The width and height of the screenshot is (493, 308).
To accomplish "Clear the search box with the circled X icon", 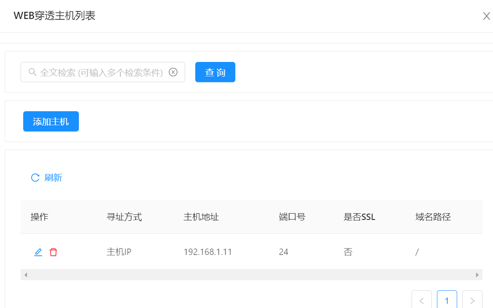I will click(173, 72).
